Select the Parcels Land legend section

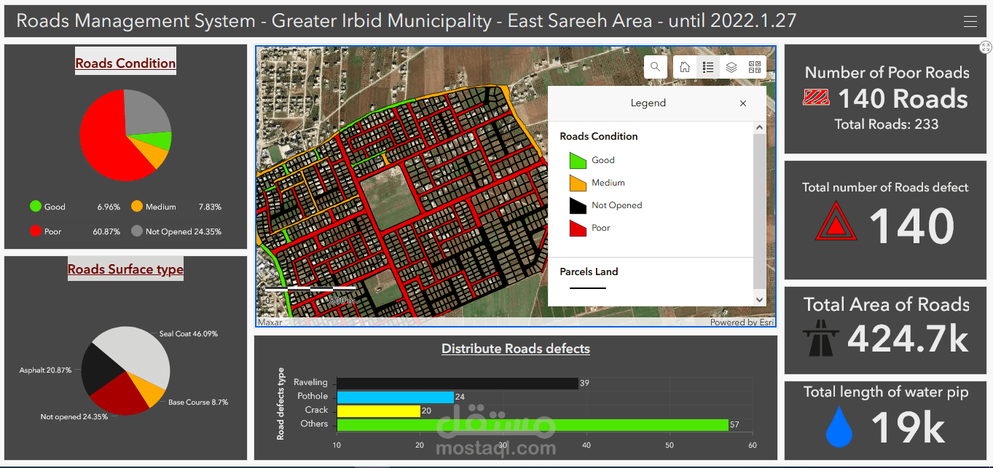point(588,271)
